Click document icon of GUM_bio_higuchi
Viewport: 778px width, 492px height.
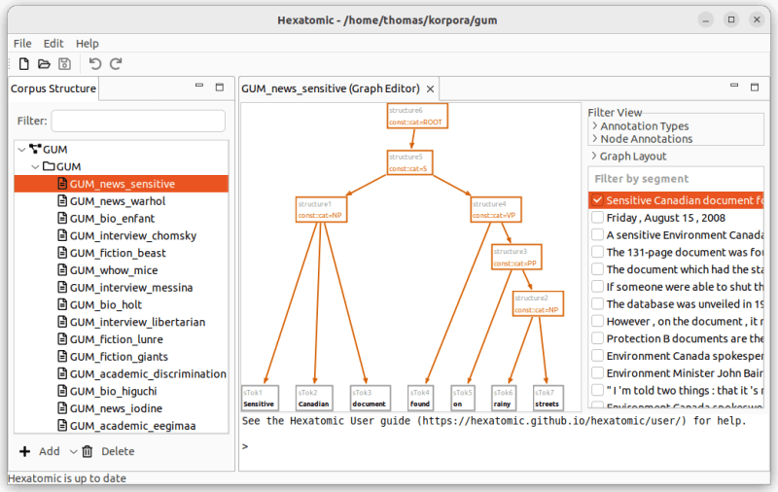click(62, 391)
